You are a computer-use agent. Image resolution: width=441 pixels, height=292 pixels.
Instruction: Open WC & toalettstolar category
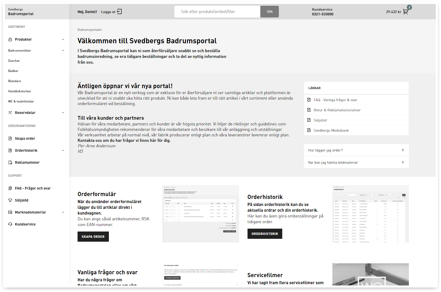click(x=21, y=101)
